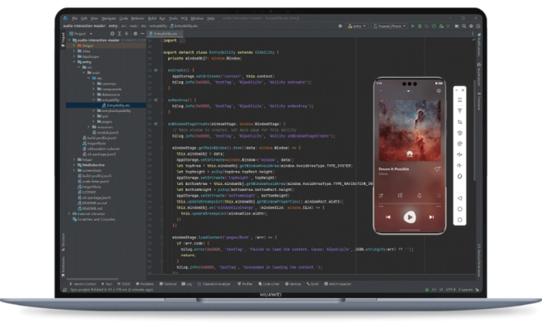542x331 pixels.
Task: Open the entry module run configuration dropdown
Action: (357, 26)
